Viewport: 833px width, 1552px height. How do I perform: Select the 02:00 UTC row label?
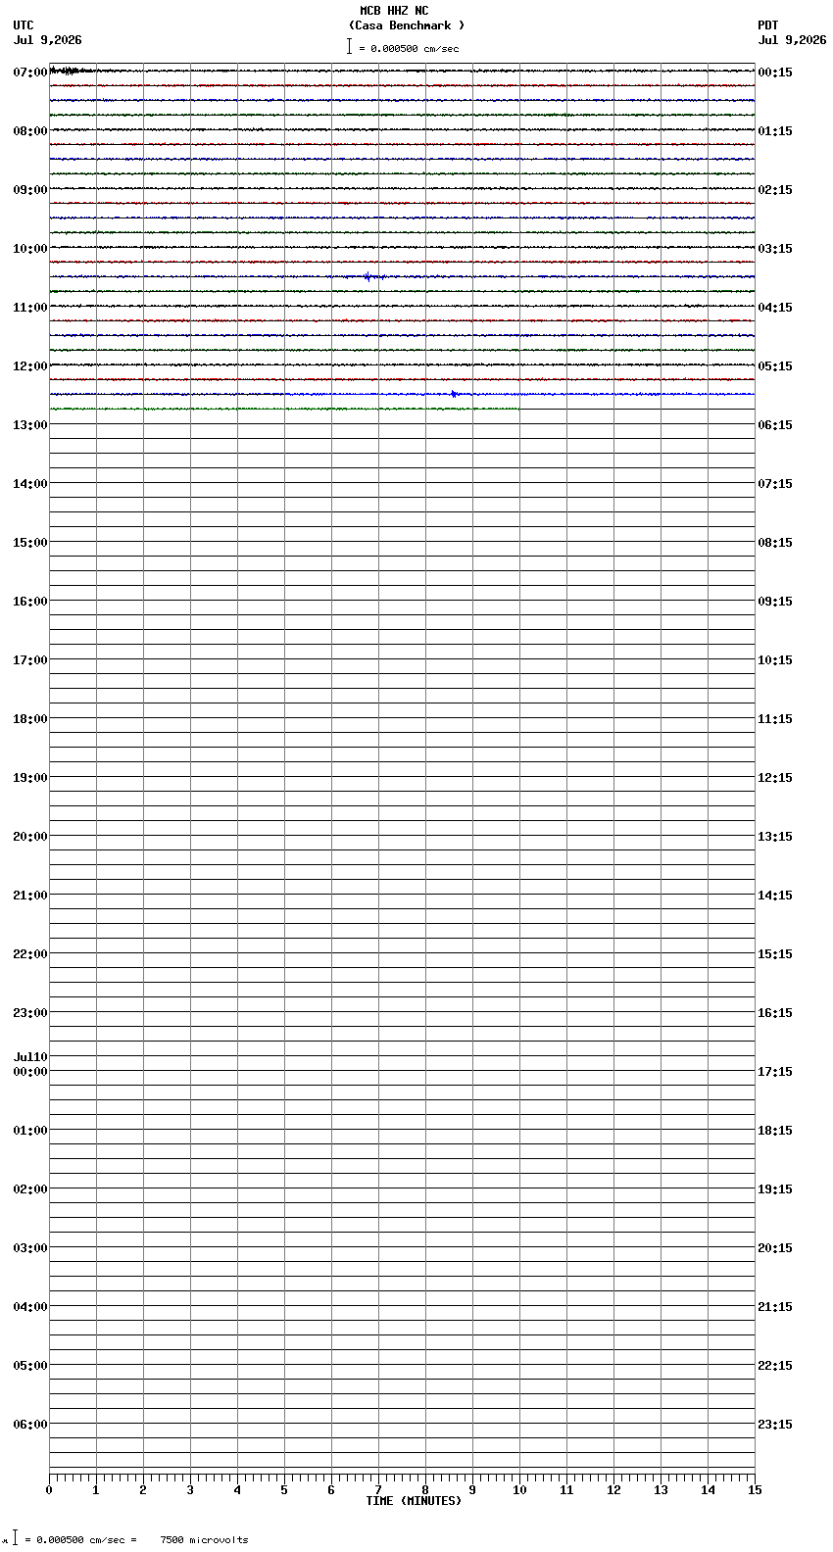pyautogui.click(x=30, y=1189)
